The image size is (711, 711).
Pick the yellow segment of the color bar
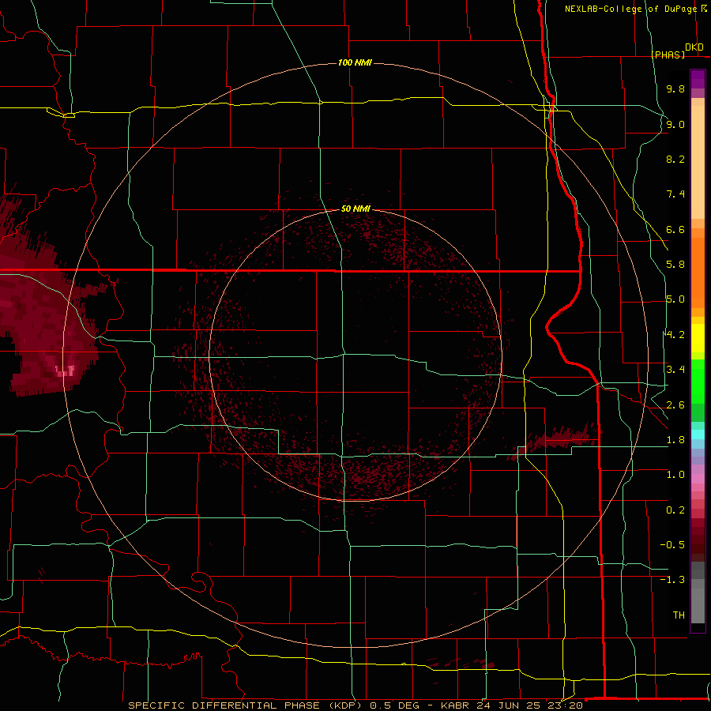tap(698, 338)
